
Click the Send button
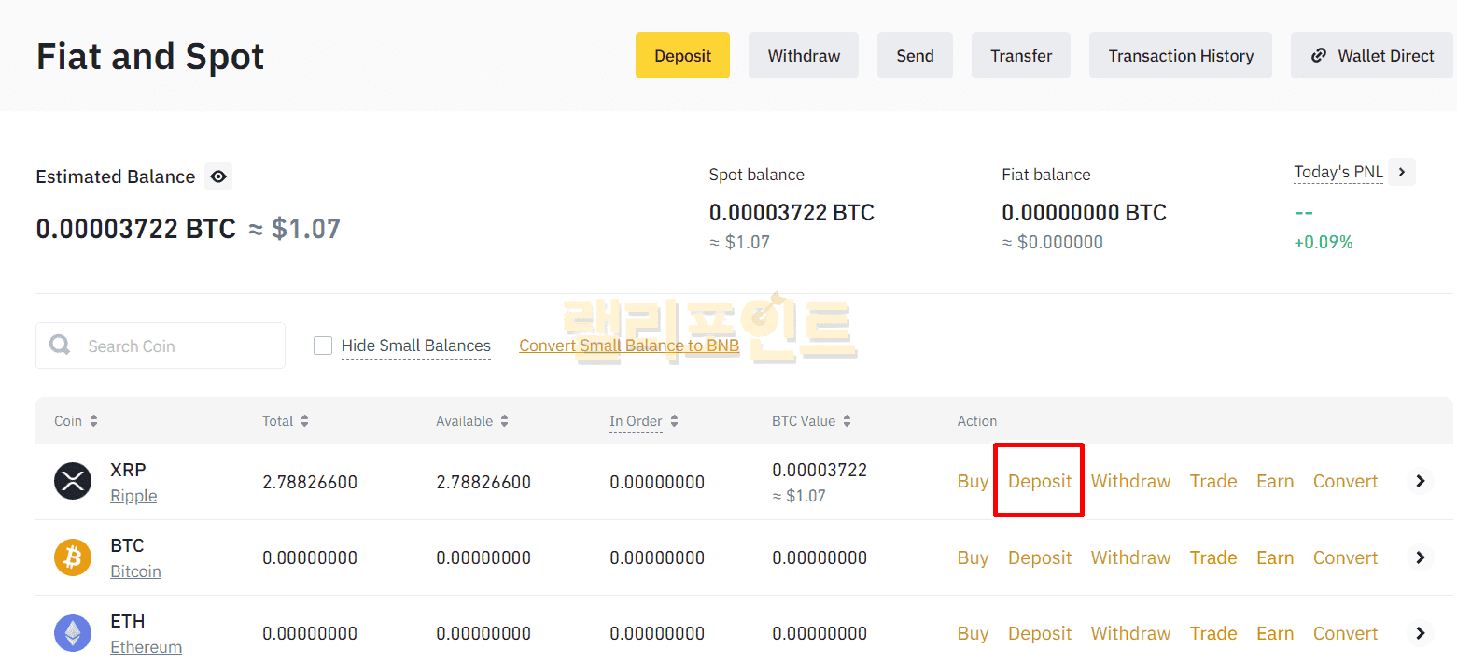pos(915,55)
